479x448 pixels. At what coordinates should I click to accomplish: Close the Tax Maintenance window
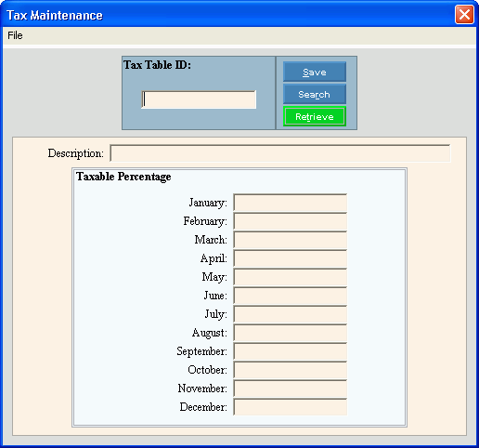(x=464, y=15)
